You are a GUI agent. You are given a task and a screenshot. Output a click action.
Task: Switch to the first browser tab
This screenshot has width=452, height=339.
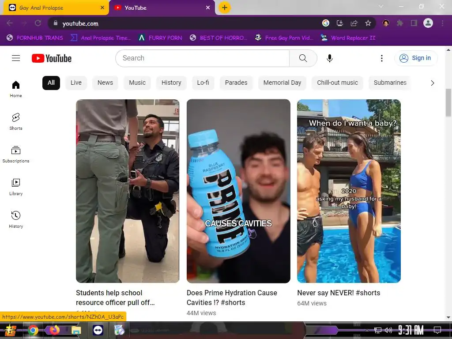[x=56, y=8]
